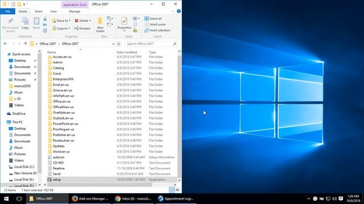364x204 pixels.
Task: Select the Admin folder
Action: 57,62
